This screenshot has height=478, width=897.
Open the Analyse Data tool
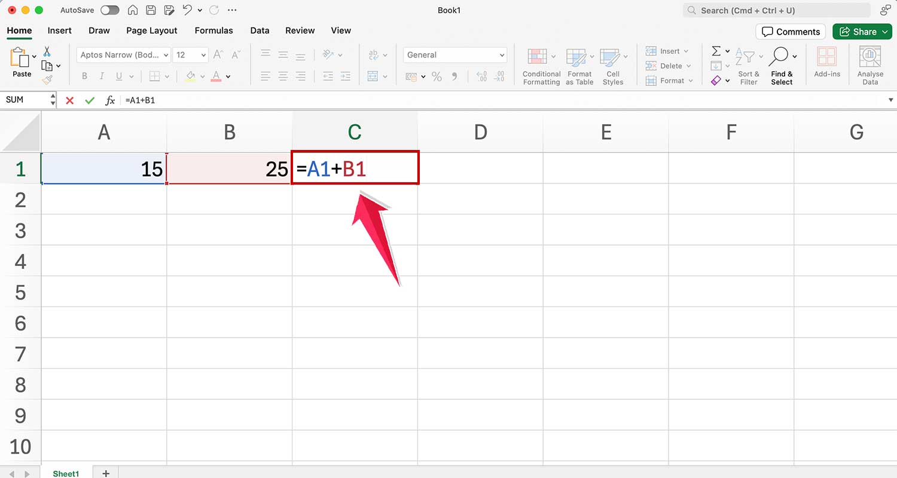[870, 63]
